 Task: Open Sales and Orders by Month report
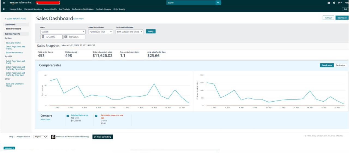click(x=15, y=85)
